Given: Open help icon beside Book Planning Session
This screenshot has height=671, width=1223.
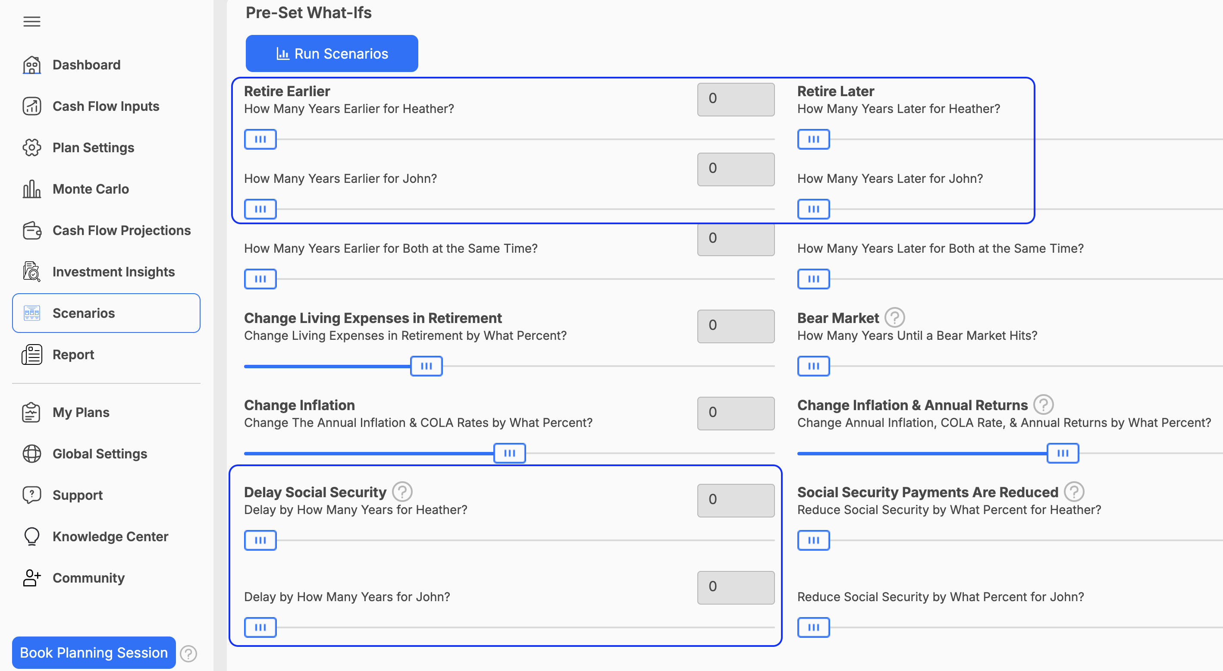Looking at the screenshot, I should [x=188, y=654].
